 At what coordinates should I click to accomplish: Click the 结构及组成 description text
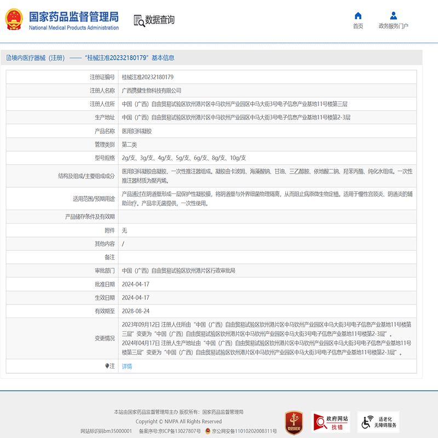coord(267,176)
